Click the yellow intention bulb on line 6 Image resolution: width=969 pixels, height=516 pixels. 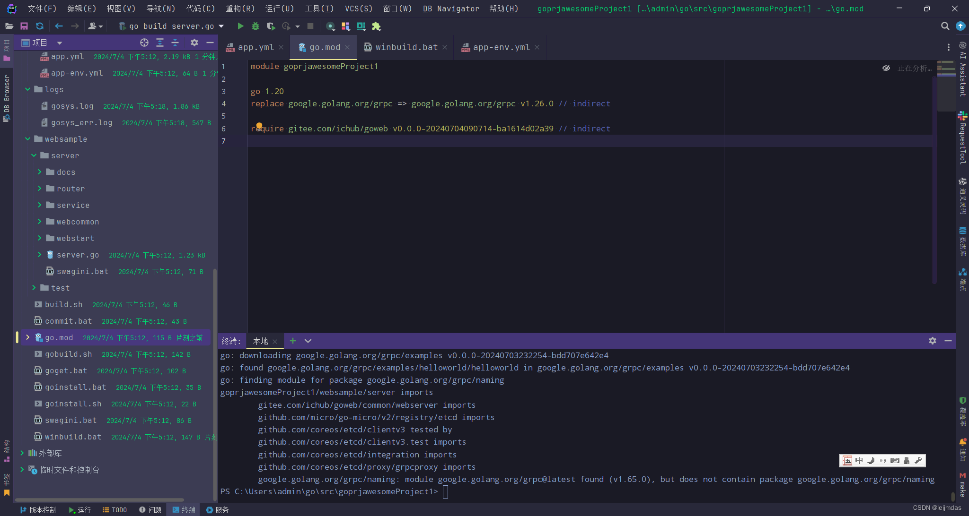click(259, 126)
